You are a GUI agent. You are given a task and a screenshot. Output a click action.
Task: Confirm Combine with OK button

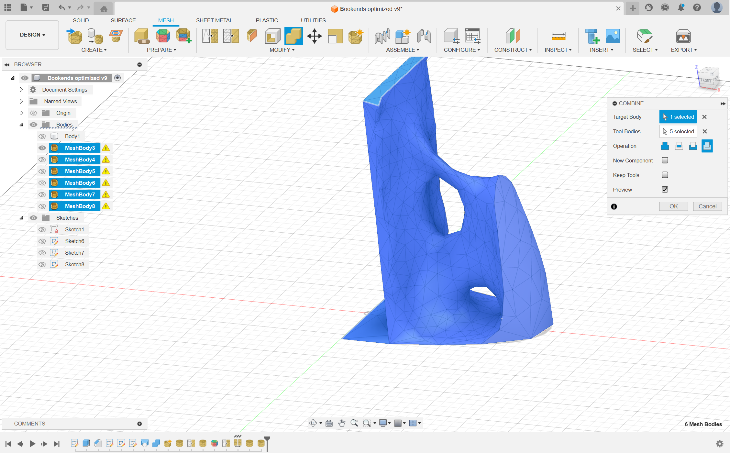tap(674, 206)
